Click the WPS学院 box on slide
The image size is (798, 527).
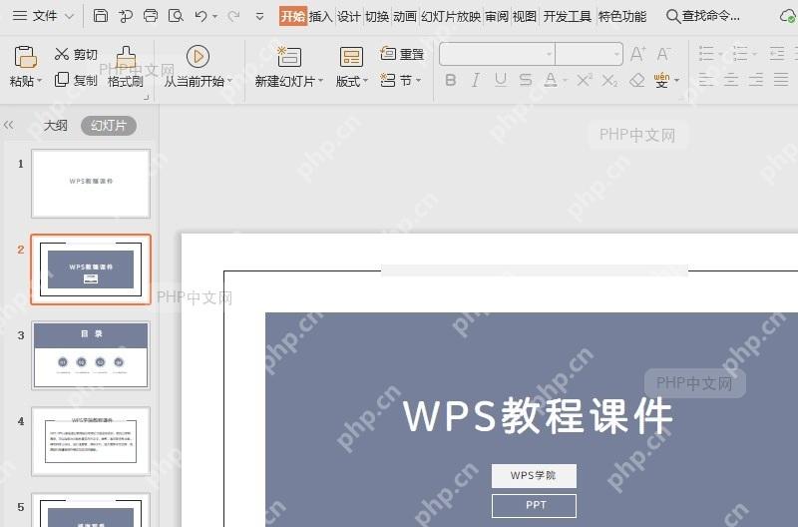click(x=534, y=475)
